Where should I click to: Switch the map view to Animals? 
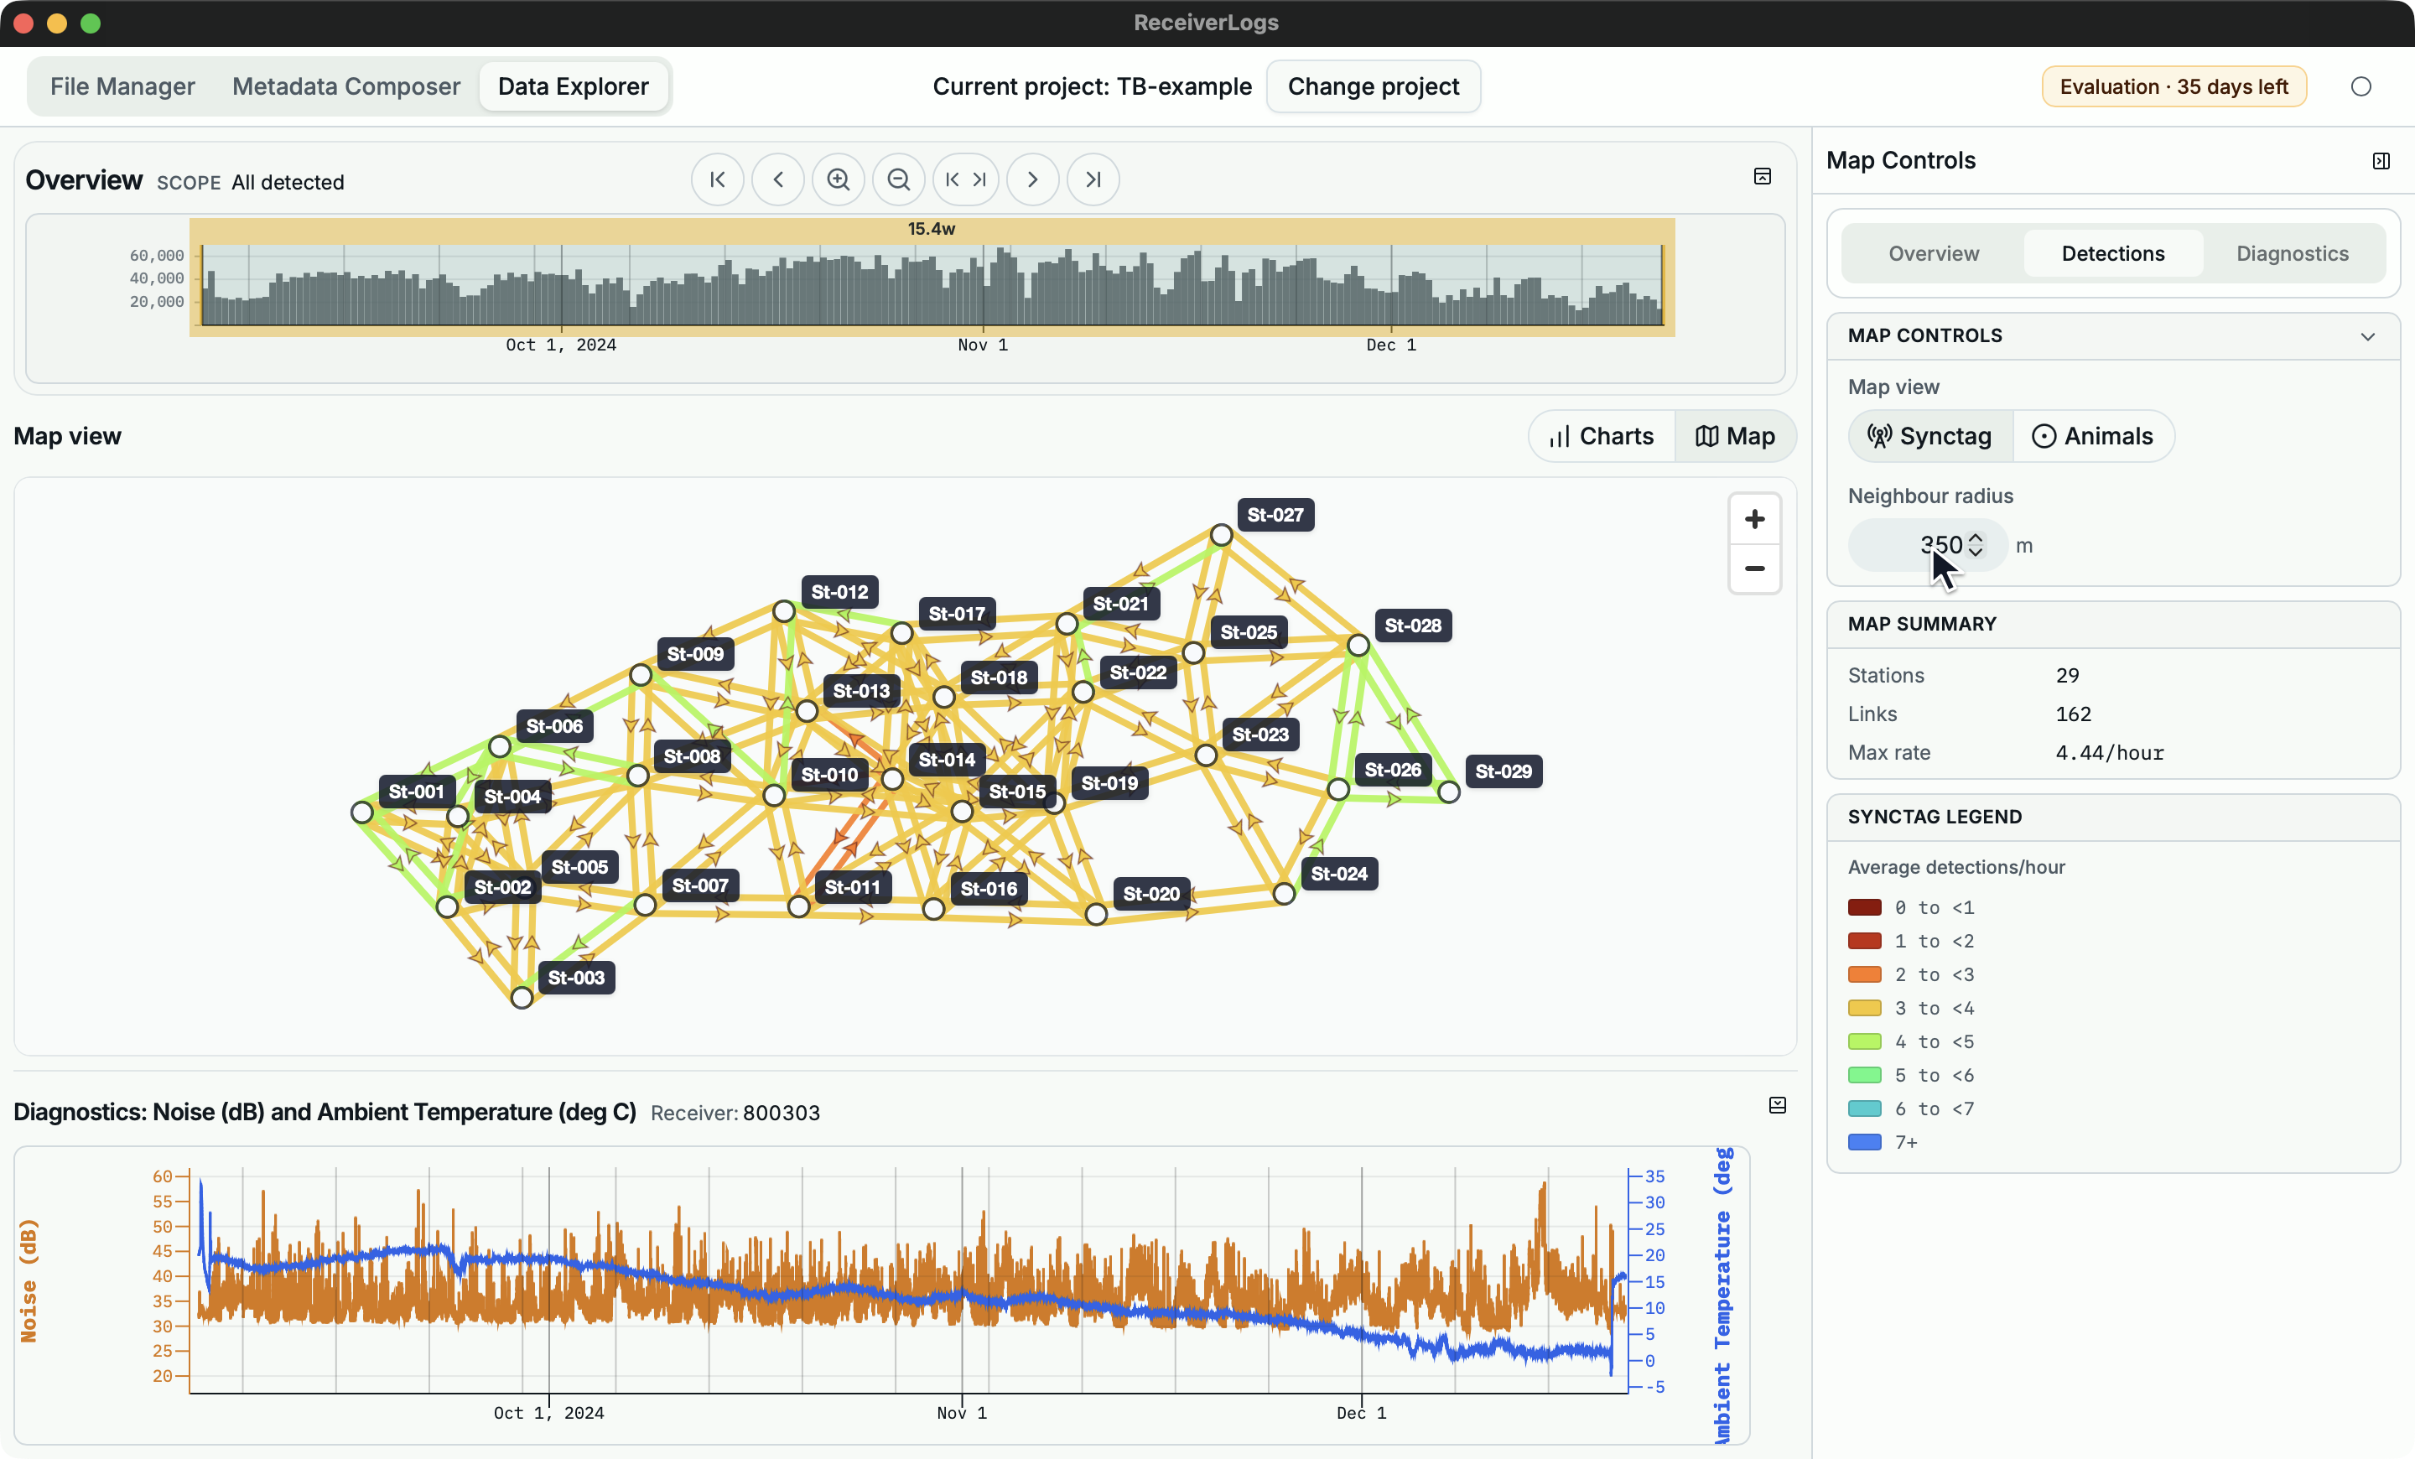[x=2092, y=436]
